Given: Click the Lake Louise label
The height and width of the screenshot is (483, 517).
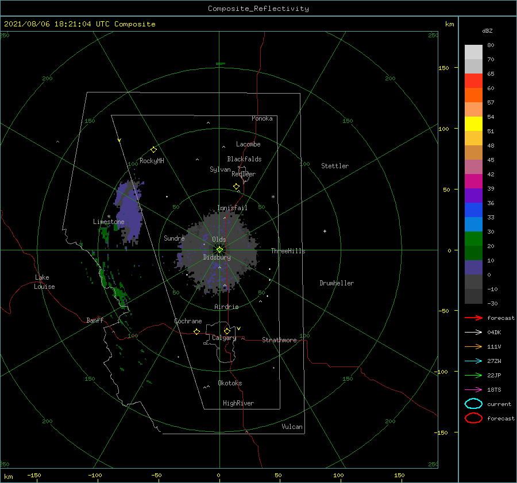Looking at the screenshot, I should coord(44,282).
